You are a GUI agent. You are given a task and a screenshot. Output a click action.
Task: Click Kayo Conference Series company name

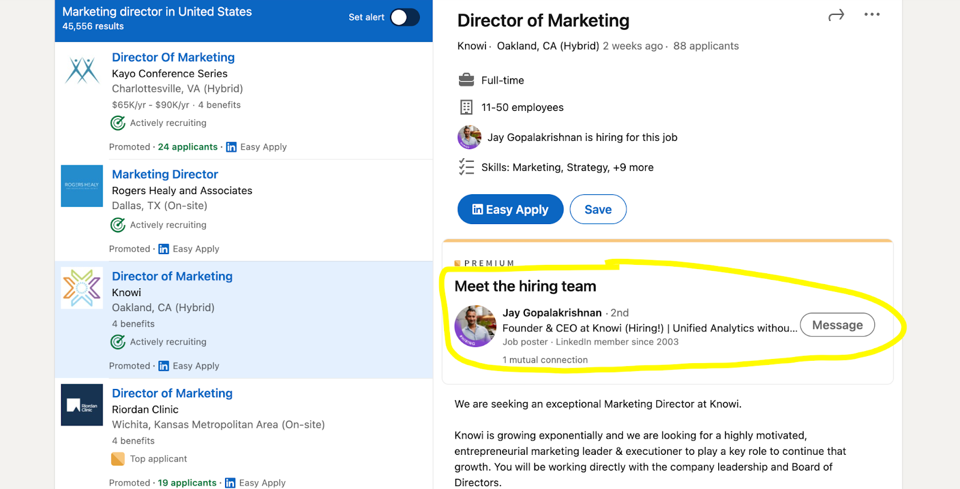point(170,74)
